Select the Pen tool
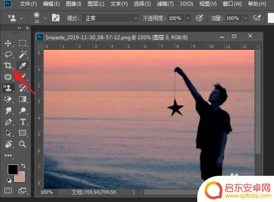Screen dimensions: 274x202 point(8,122)
